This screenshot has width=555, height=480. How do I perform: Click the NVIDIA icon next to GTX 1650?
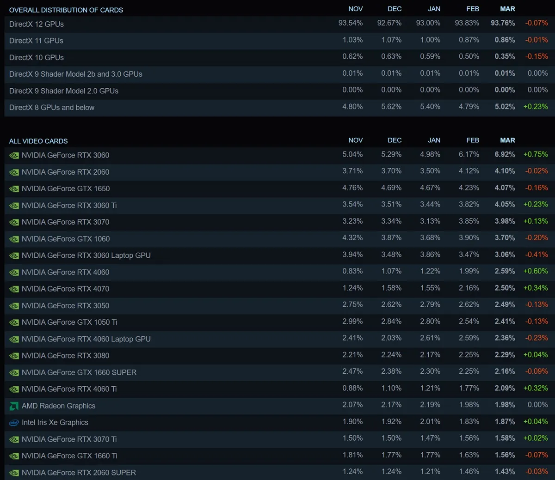14,189
